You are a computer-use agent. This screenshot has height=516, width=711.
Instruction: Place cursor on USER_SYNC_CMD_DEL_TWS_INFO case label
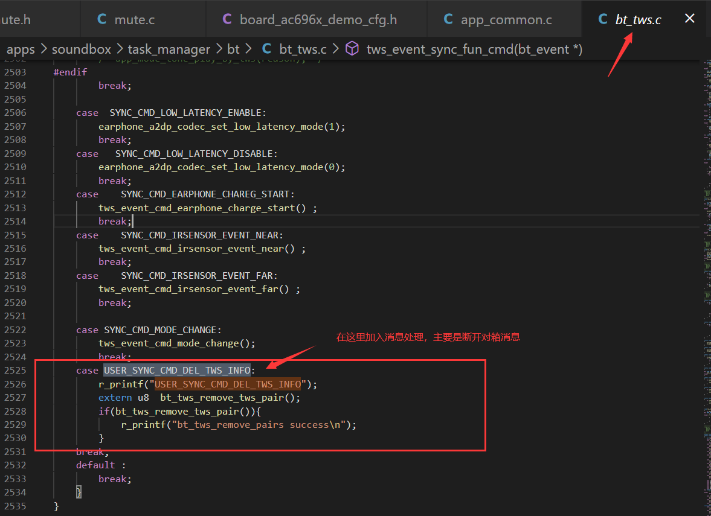(177, 371)
